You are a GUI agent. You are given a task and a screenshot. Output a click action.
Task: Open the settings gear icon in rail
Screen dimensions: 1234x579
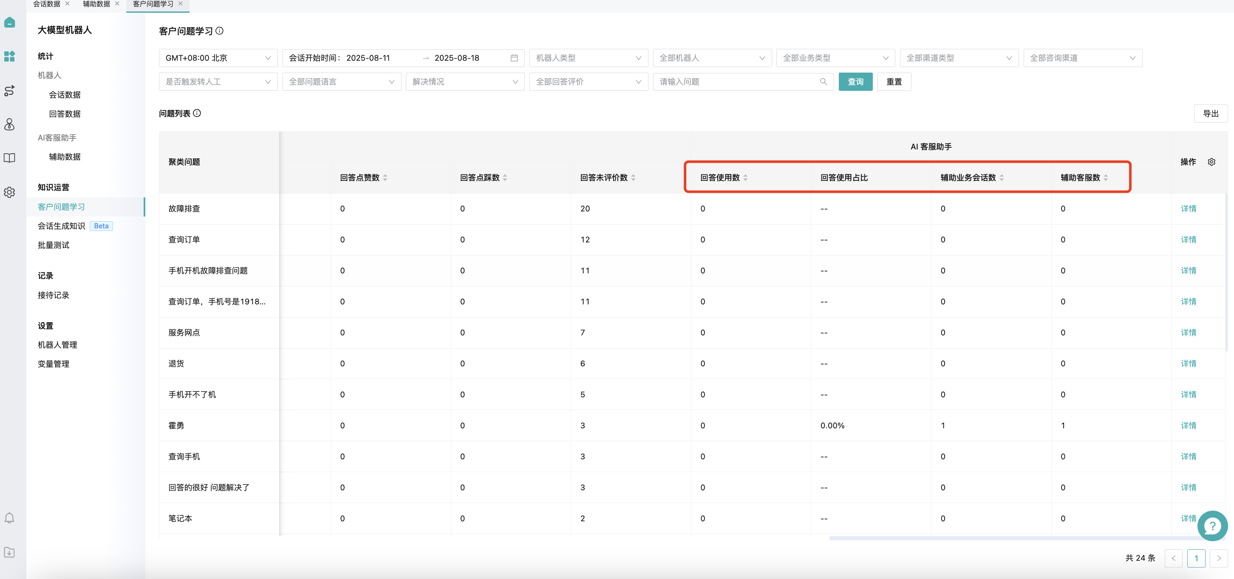click(x=10, y=192)
